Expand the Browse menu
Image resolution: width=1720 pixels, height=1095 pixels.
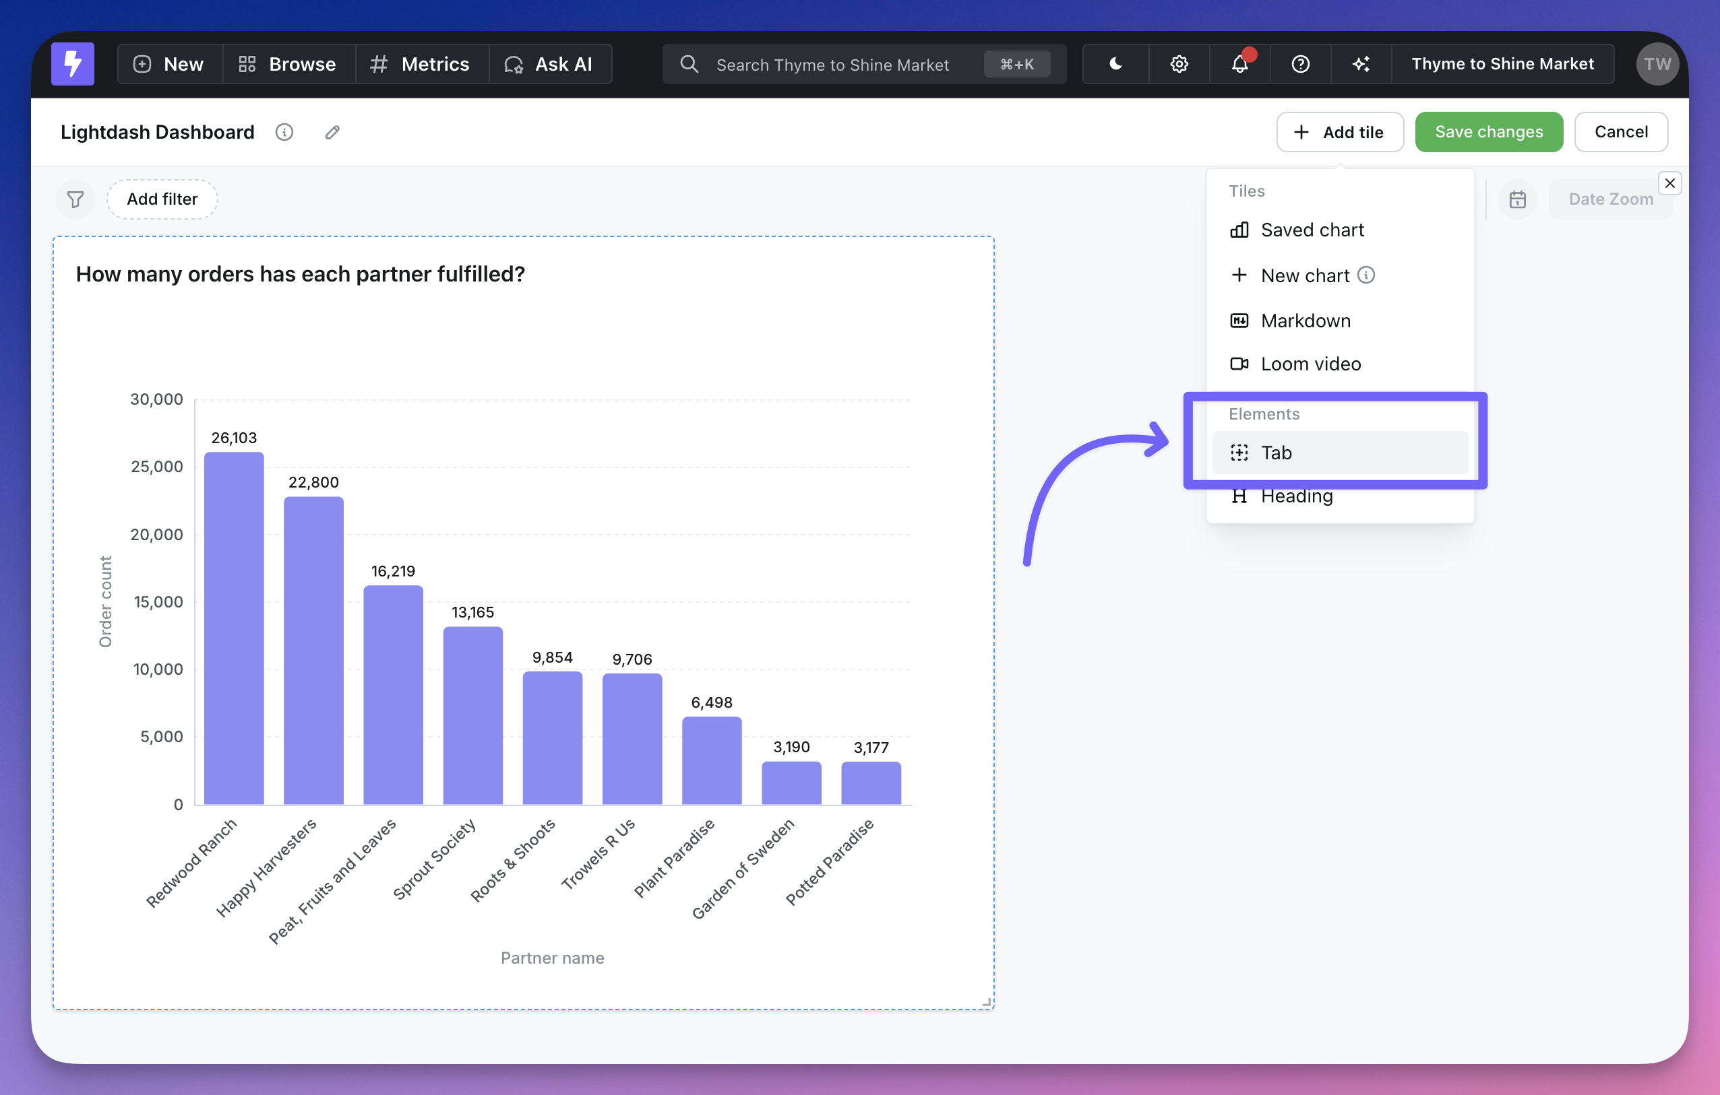[288, 64]
